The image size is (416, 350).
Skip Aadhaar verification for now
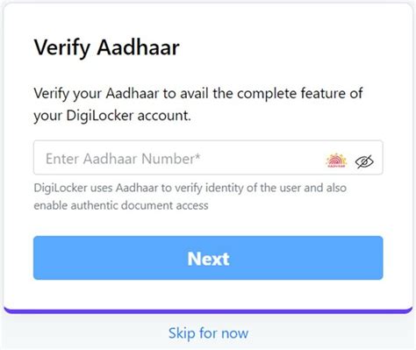click(208, 333)
